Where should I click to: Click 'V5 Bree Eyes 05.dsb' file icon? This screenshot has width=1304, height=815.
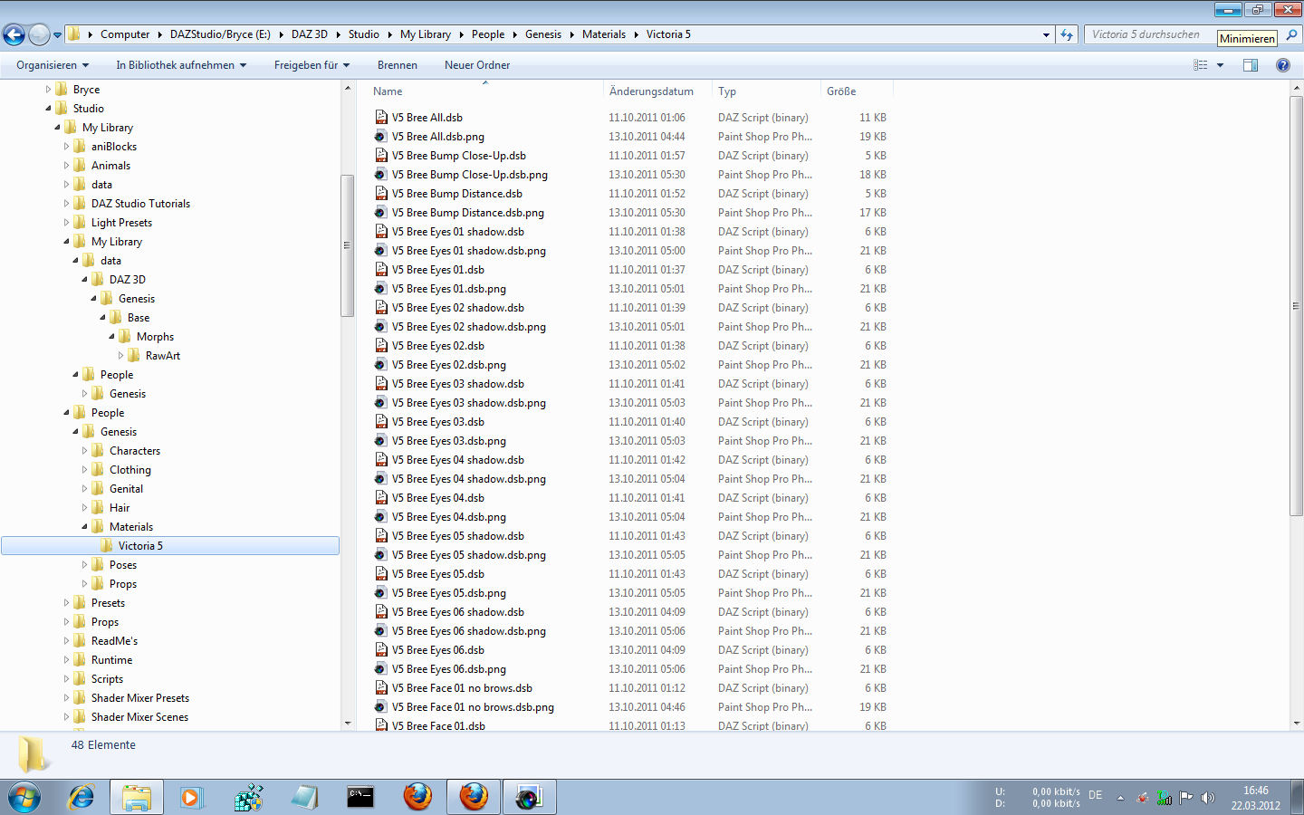[x=381, y=574]
